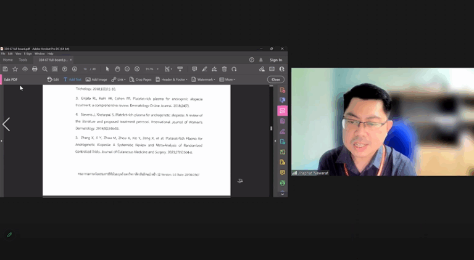Click the Print file icon
Viewport: 474px width, 260px height.
(x=35, y=69)
